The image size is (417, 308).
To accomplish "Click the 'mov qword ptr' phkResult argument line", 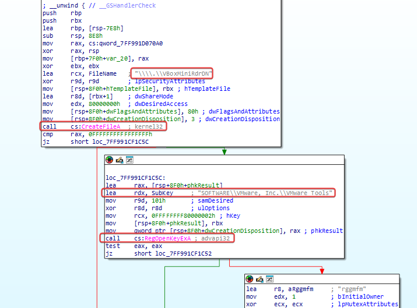I will coord(224,231).
